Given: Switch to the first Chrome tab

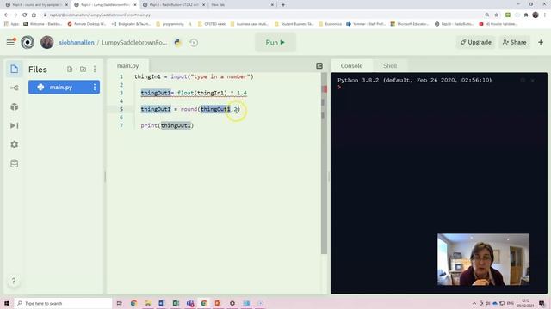Looking at the screenshot, I should tap(36, 5).
